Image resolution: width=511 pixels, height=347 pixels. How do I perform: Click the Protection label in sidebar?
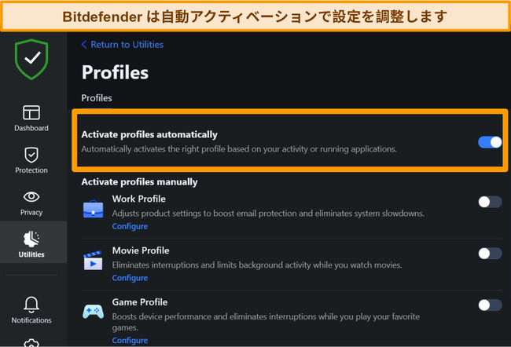pos(31,170)
